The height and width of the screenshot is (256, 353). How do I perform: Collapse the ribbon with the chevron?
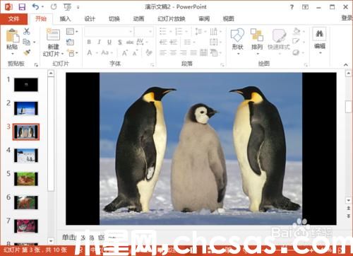[x=345, y=64]
